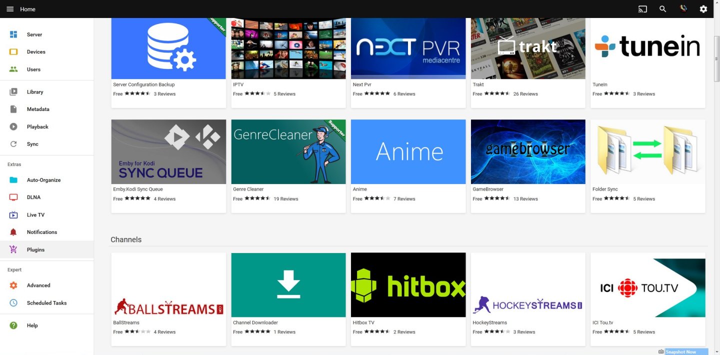Select Library in the sidebar
Screen dimensions: 720x355
click(47, 92)
